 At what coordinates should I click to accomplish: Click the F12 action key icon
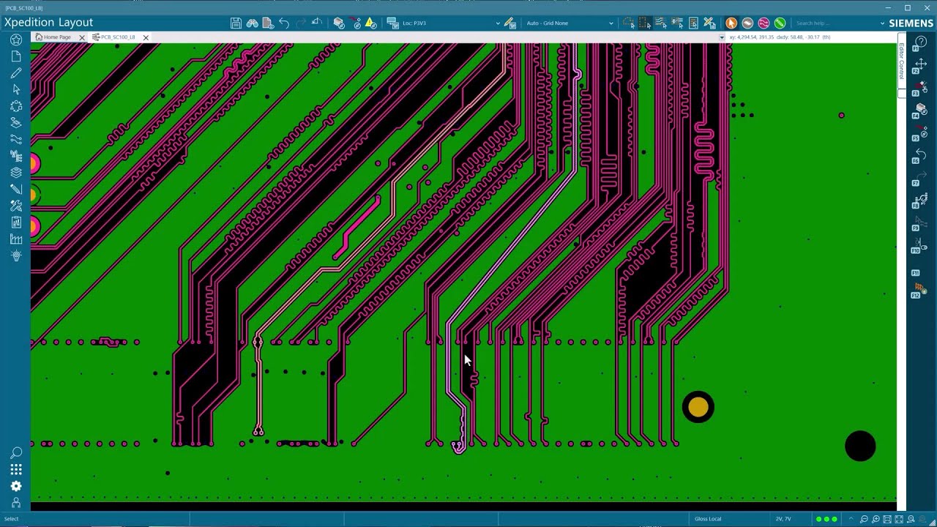coord(919,291)
